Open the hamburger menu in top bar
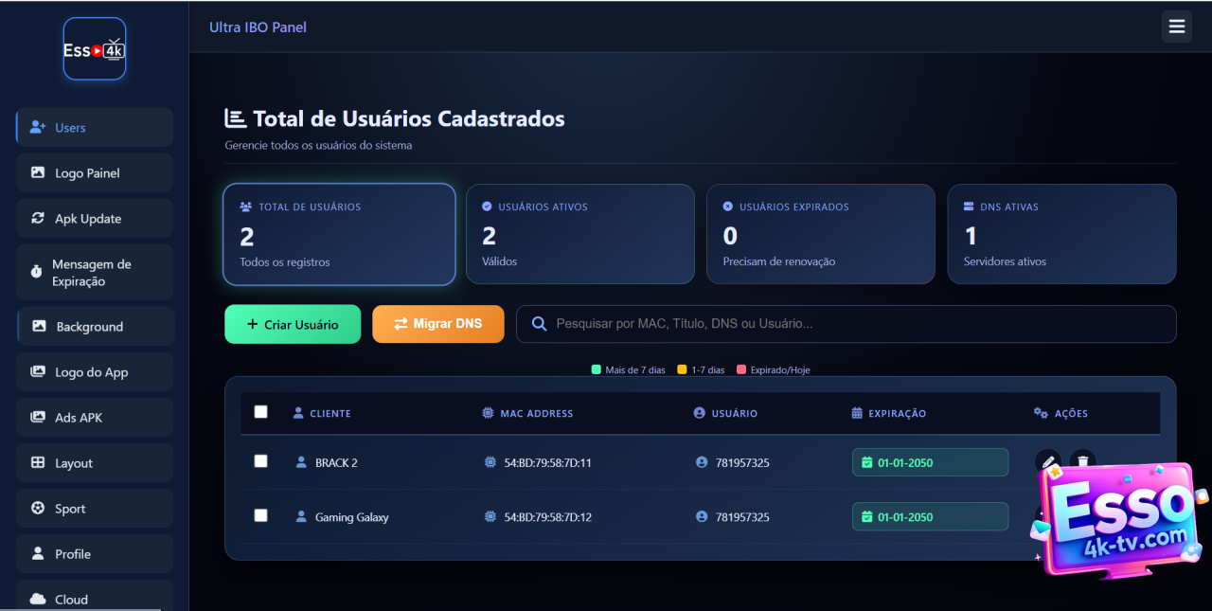 (1176, 27)
